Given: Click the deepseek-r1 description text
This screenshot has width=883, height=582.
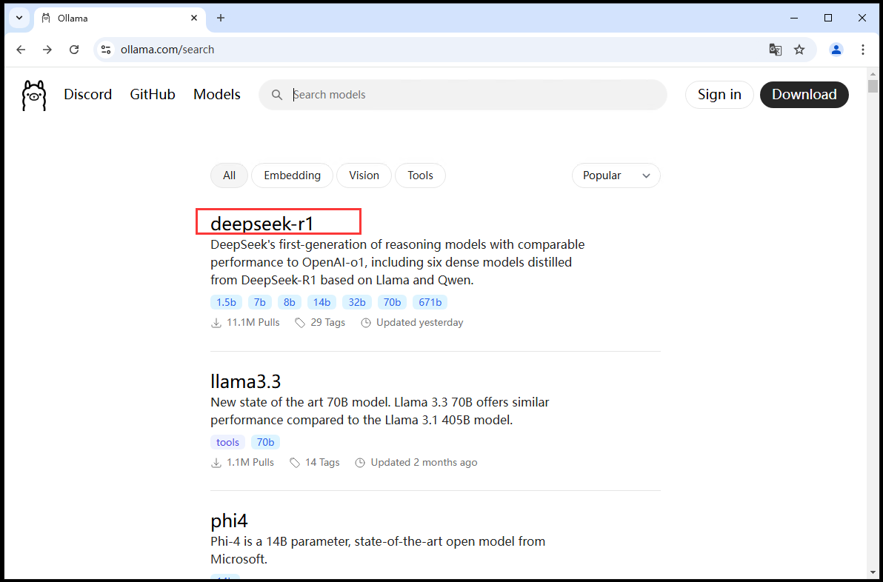Looking at the screenshot, I should point(398,262).
